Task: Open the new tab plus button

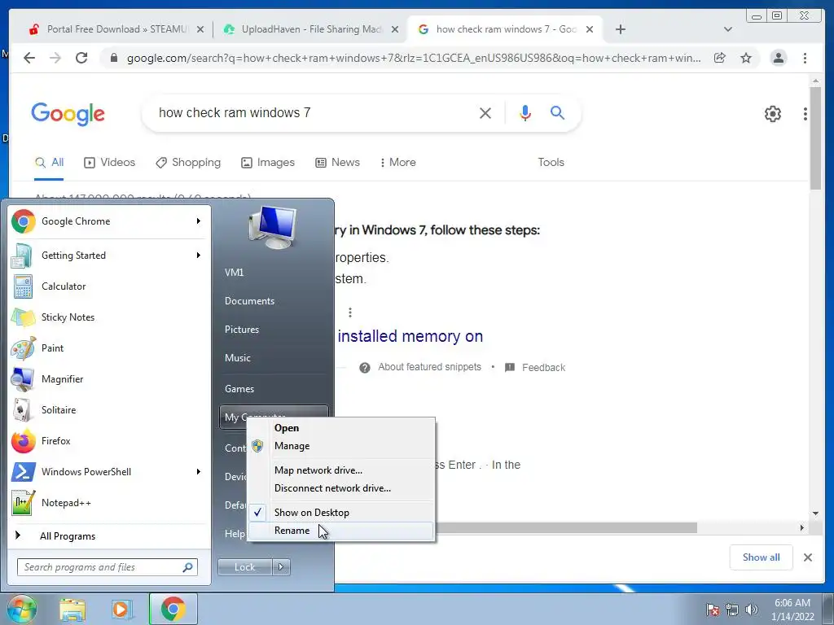Action: point(620,29)
